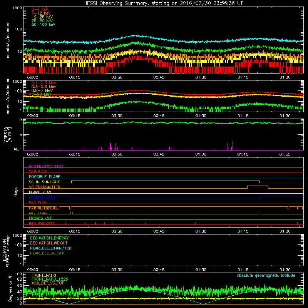Viewport: 308px width, 308px height.
Task: Click the green FRONT_RATIO_1225 legend label
Action: point(50,279)
